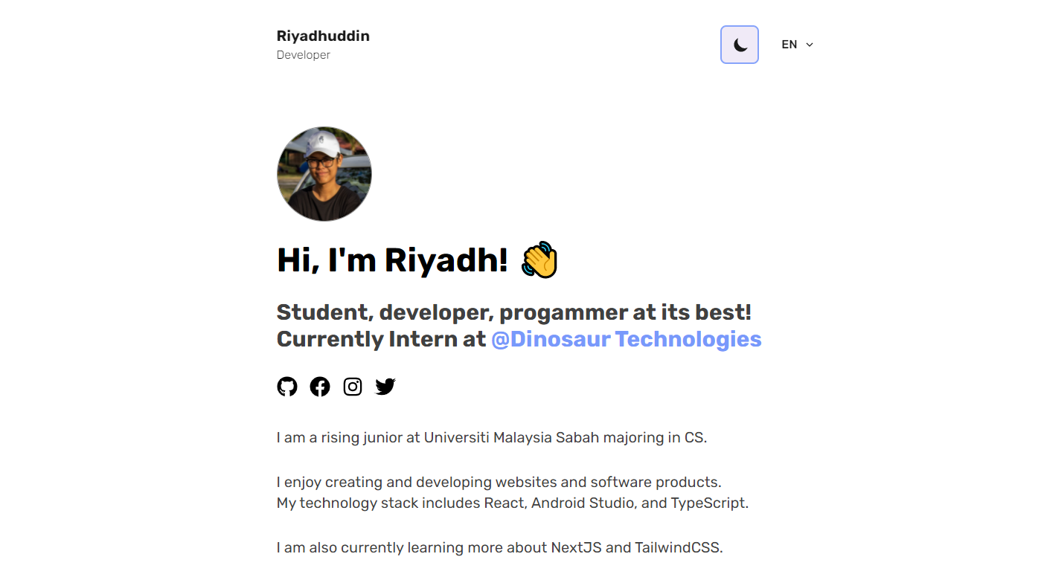Viewport: 1041px width, 580px height.
Task: Click the NextJS and TailwindCSS sentence
Action: coord(500,547)
